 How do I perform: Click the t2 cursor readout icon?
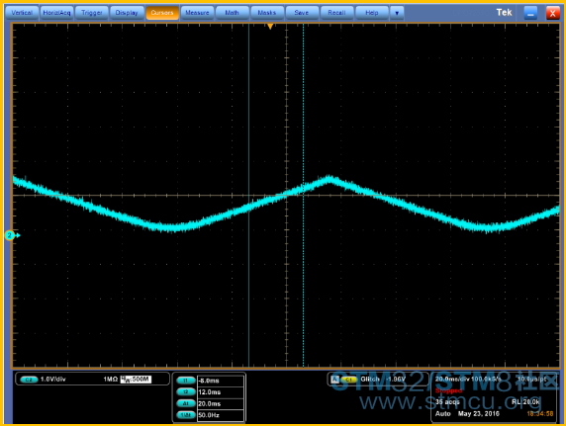[186, 392]
